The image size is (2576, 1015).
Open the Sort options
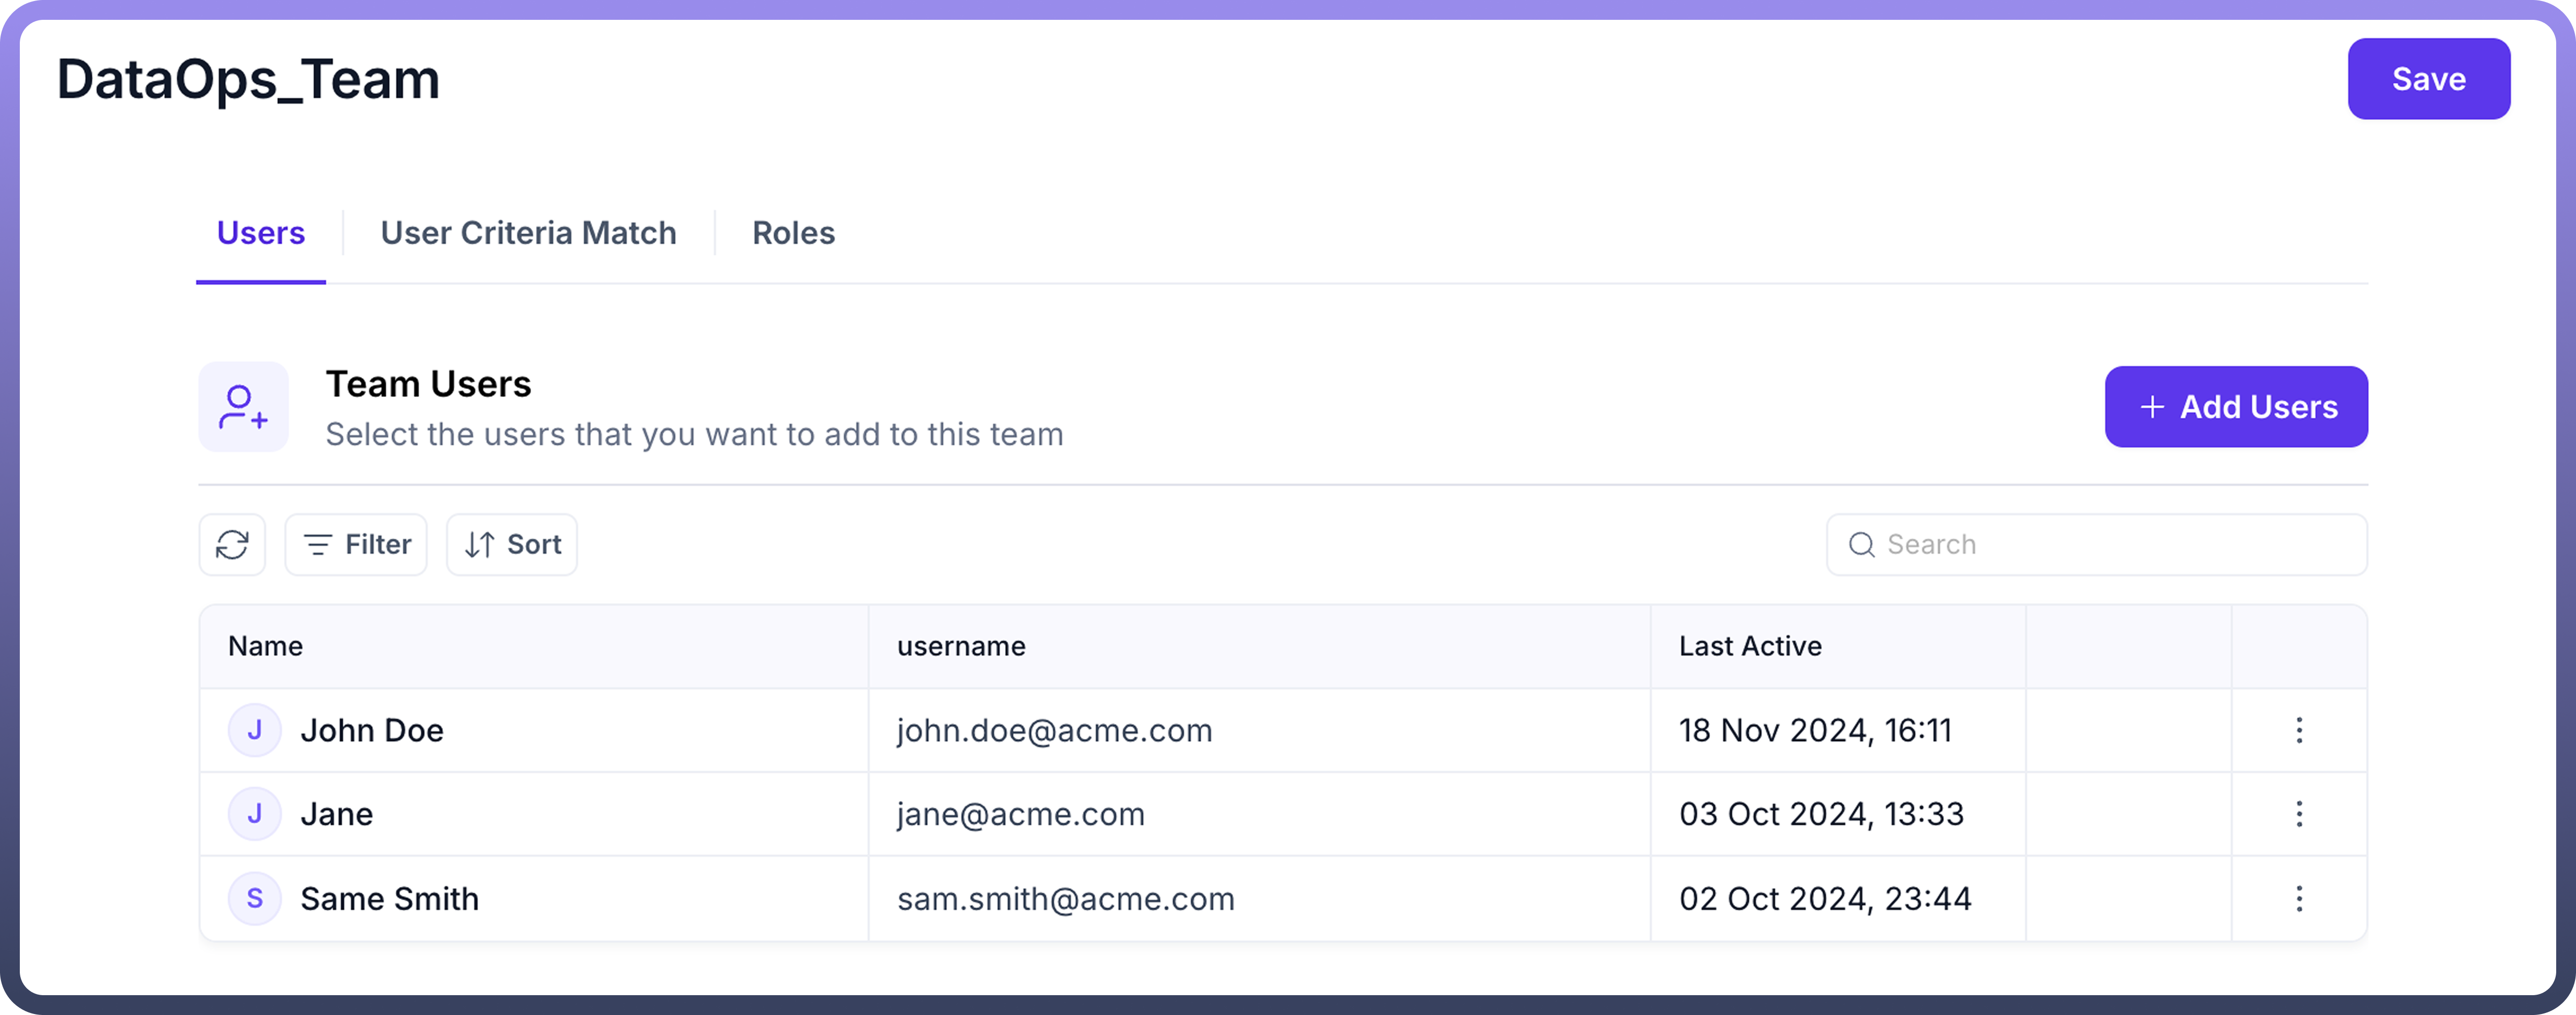512,545
